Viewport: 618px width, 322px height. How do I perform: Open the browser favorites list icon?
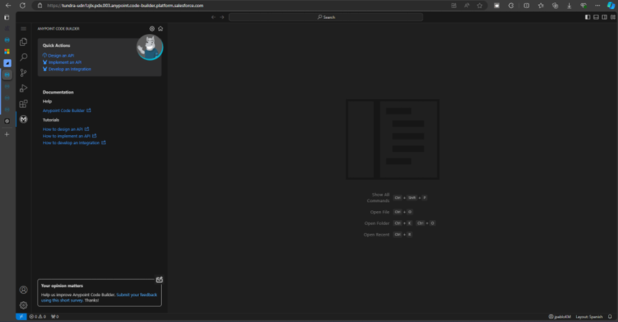coord(541,6)
